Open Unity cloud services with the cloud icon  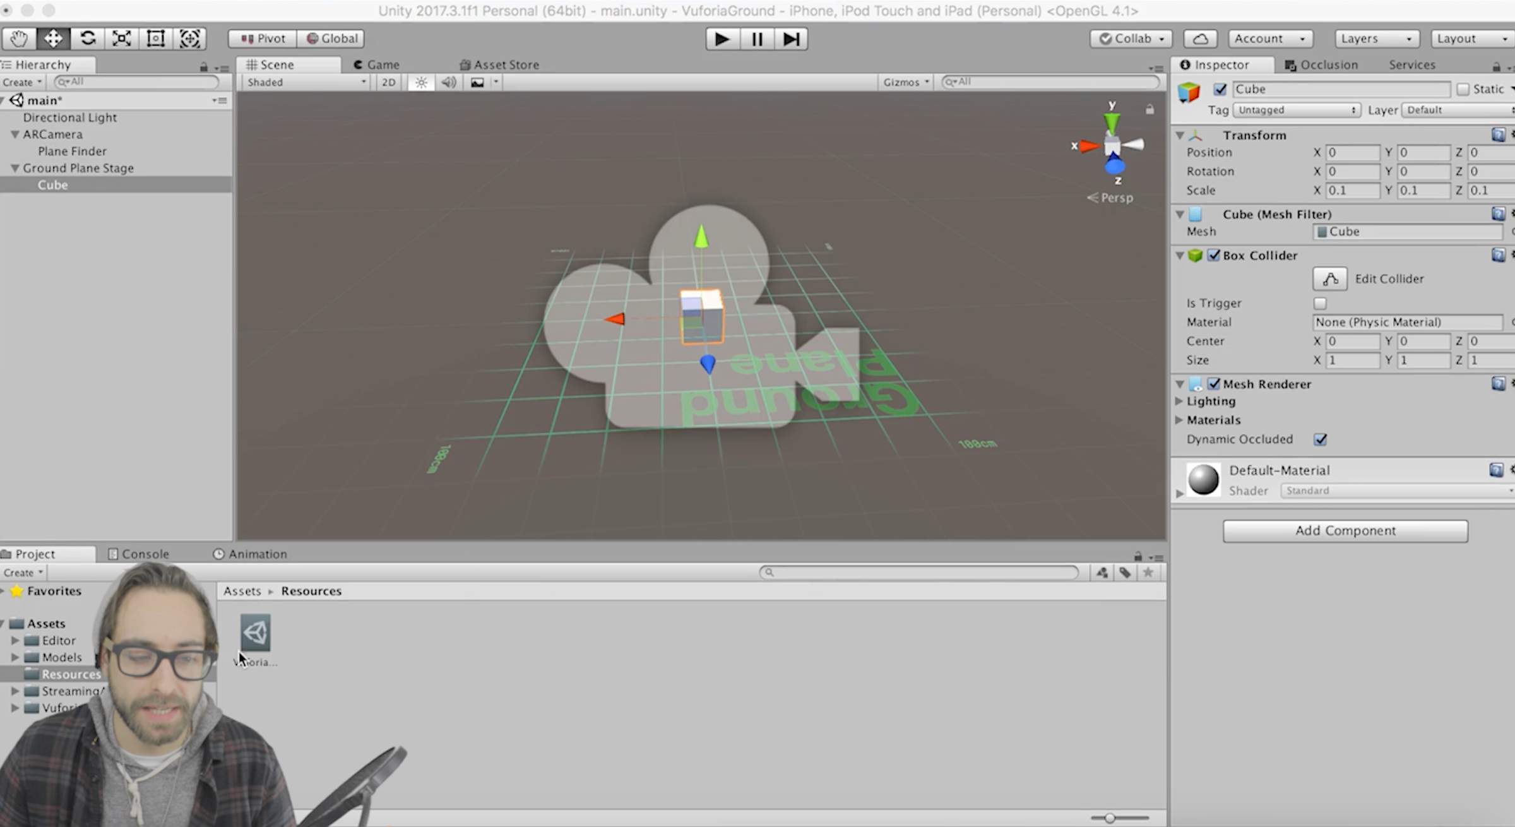coord(1200,39)
